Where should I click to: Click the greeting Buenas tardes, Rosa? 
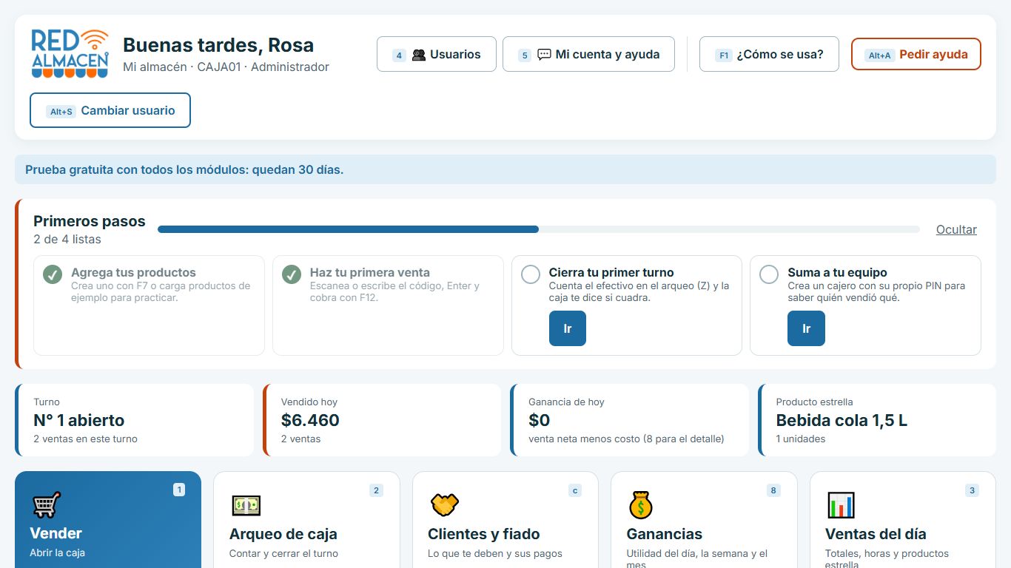coord(218,45)
